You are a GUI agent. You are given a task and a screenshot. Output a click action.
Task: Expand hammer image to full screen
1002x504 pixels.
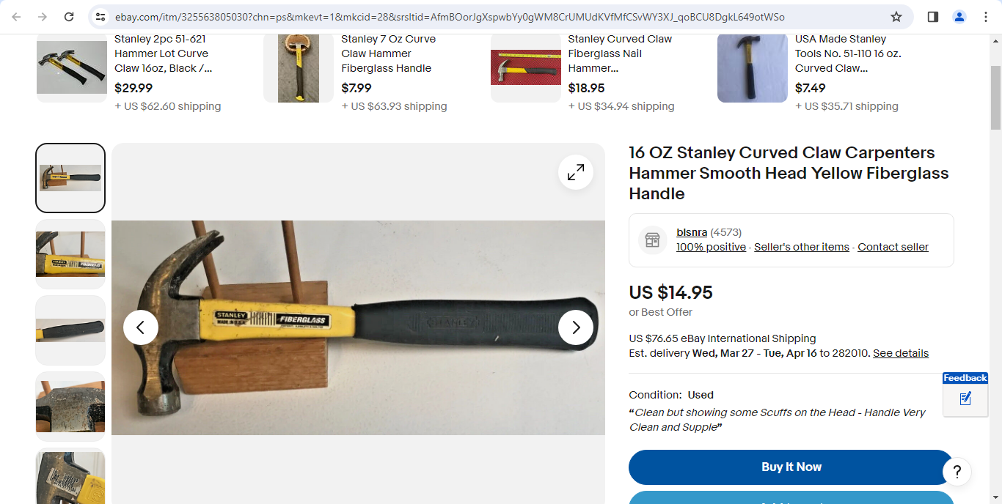[x=576, y=172]
